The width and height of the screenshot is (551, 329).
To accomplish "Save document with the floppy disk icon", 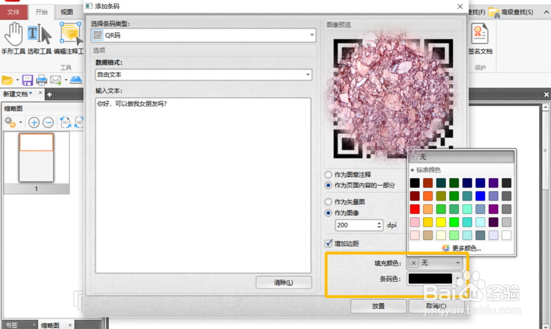I will pos(27,80).
